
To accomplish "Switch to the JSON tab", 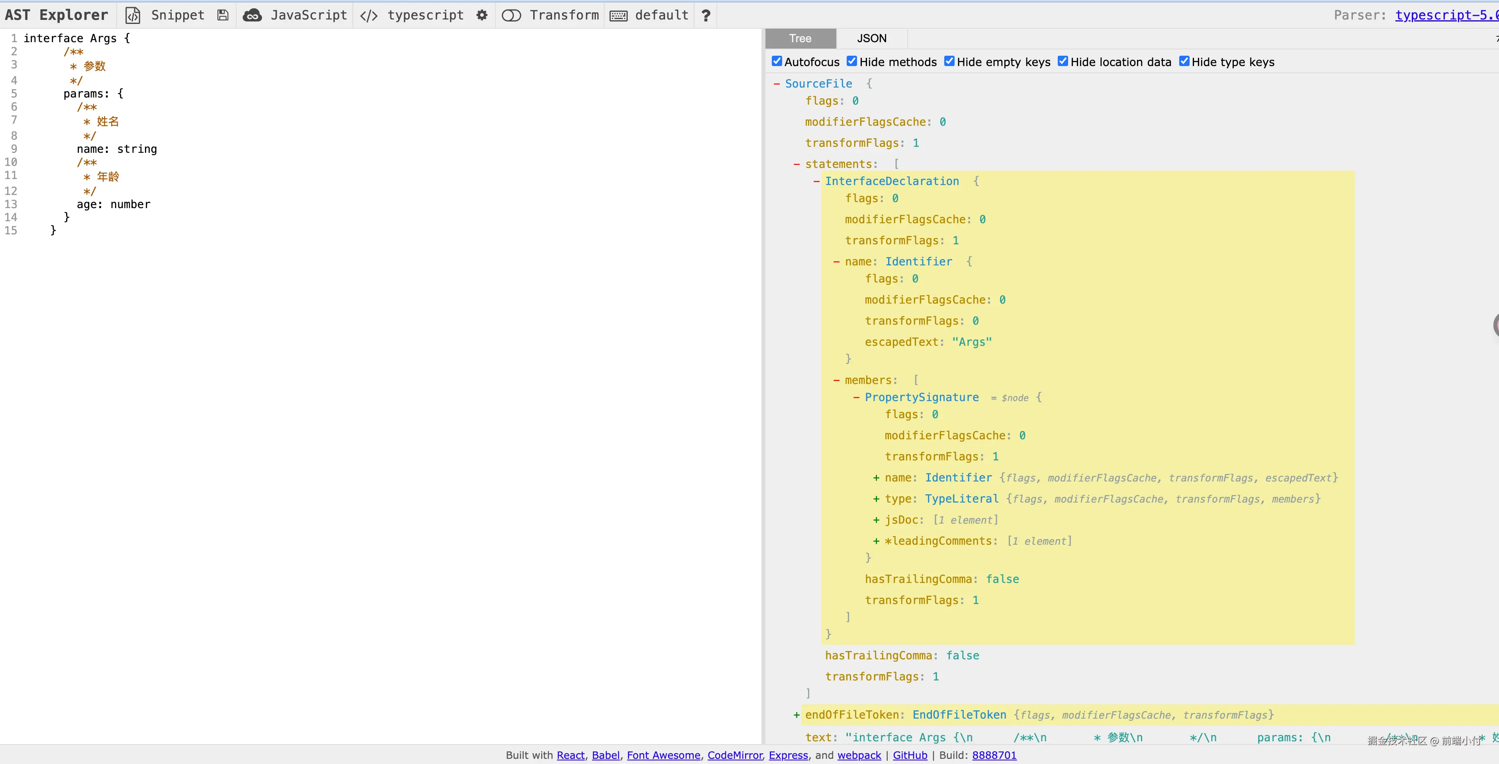I will pos(871,38).
